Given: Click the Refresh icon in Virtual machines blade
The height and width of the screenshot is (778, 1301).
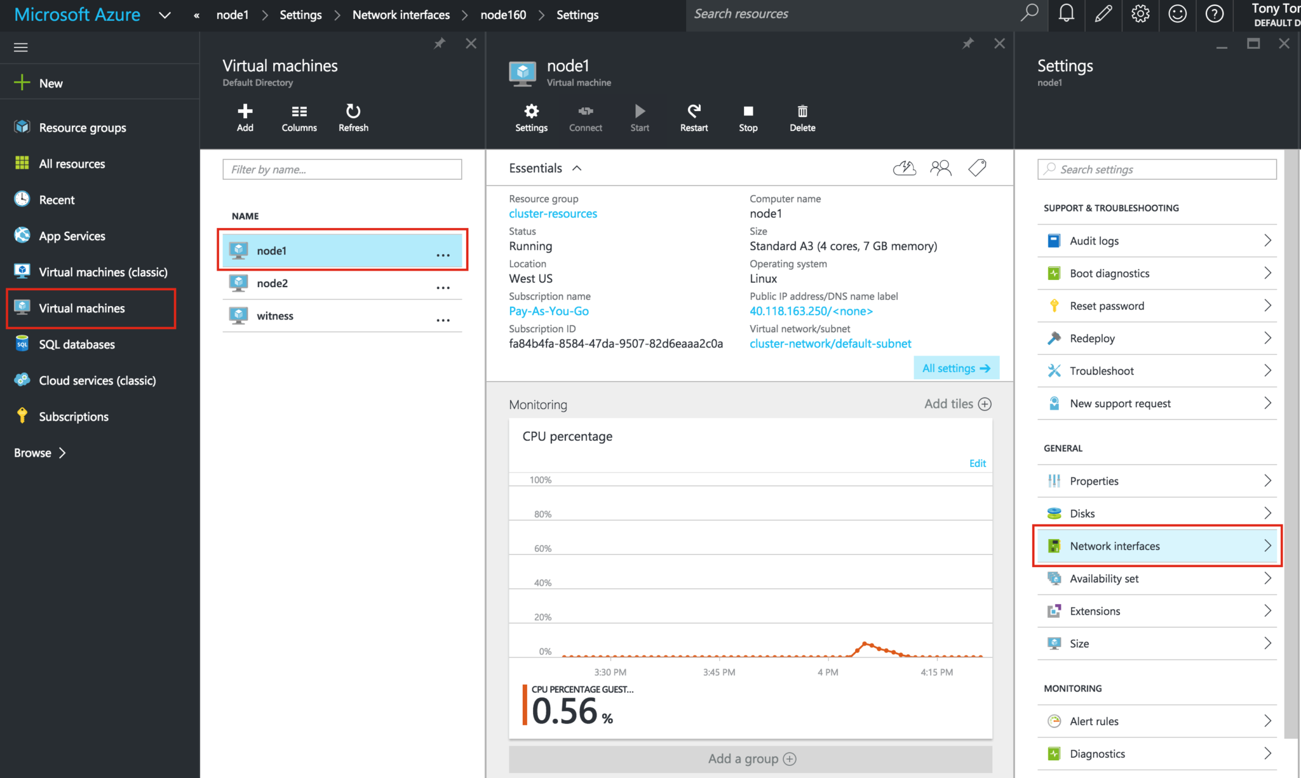Looking at the screenshot, I should (x=353, y=117).
